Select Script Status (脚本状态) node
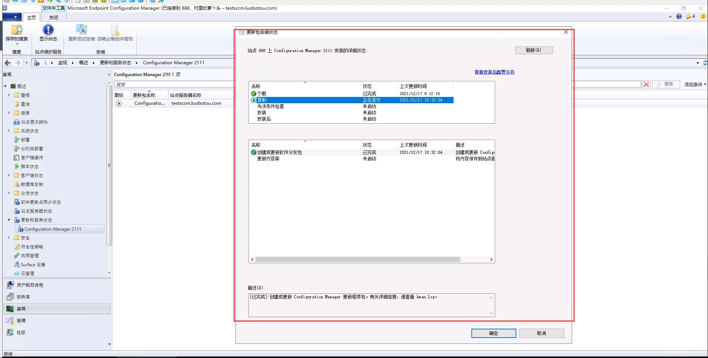The height and width of the screenshot is (358, 708). (26, 166)
